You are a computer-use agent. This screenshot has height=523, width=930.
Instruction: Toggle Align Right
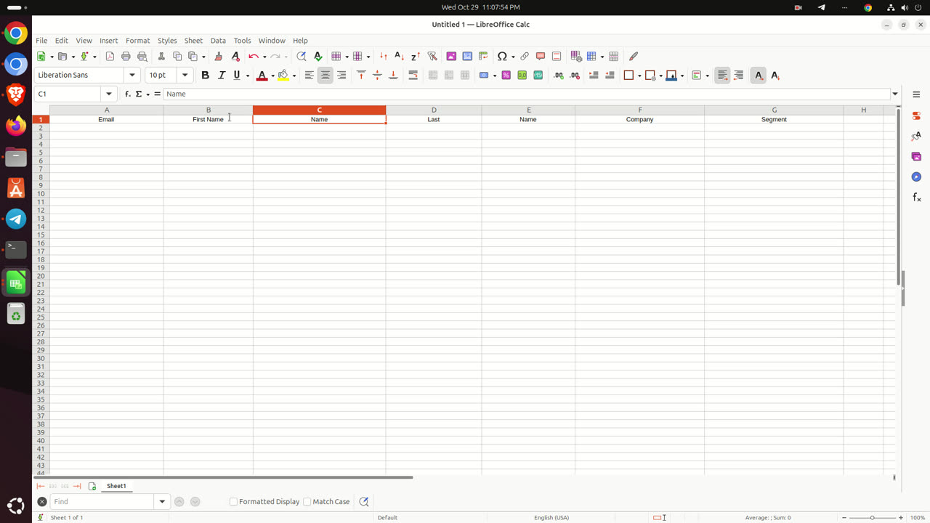(341, 75)
